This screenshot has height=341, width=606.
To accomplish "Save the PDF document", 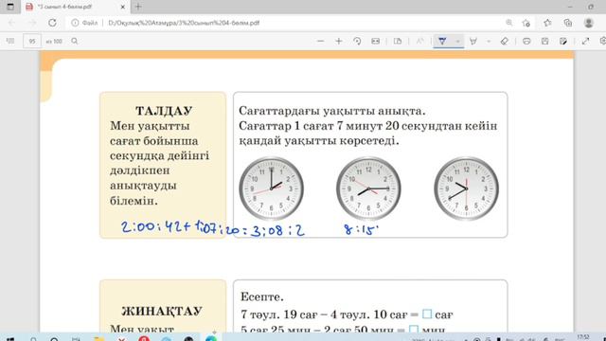I will pos(545,41).
